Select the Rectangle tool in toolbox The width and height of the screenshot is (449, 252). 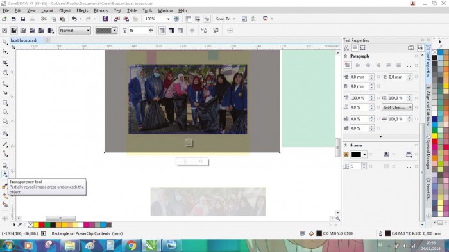(5, 103)
